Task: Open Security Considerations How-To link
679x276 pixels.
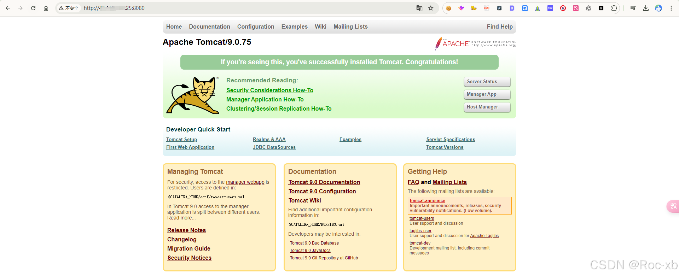Action: click(270, 90)
